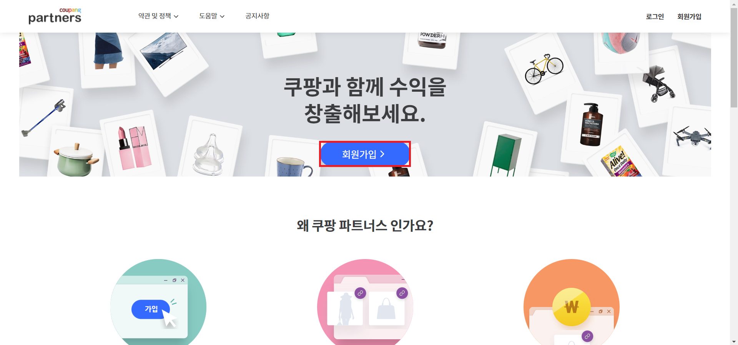738x345 pixels.
Task: Click 회원가입 in the top navigation
Action: click(689, 17)
